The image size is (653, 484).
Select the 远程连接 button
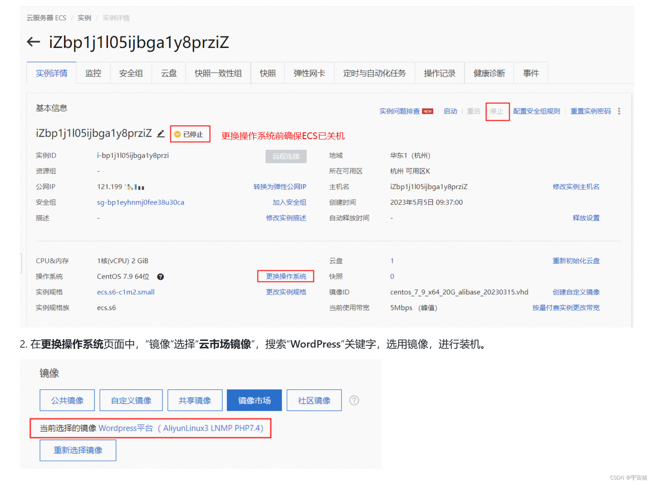pyautogui.click(x=286, y=156)
